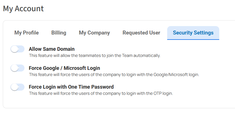Open the My Profile tab

26,33
